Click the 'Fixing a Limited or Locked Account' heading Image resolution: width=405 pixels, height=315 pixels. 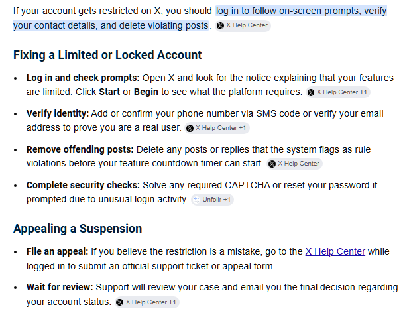[x=107, y=55]
